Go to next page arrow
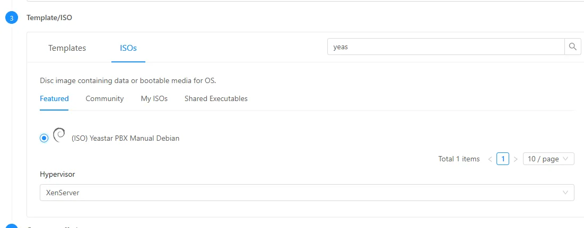Screen dimensions: 584x228 515,159
